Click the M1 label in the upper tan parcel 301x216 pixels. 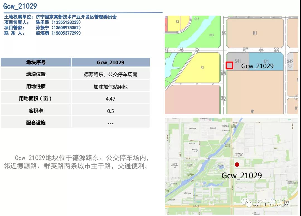tap(255, 33)
